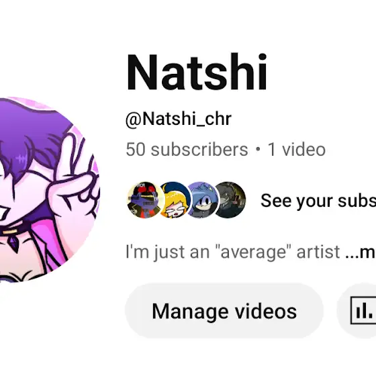Select the @Natshi_chr channel handle
Screen dimensions: 376x376
[179, 119]
